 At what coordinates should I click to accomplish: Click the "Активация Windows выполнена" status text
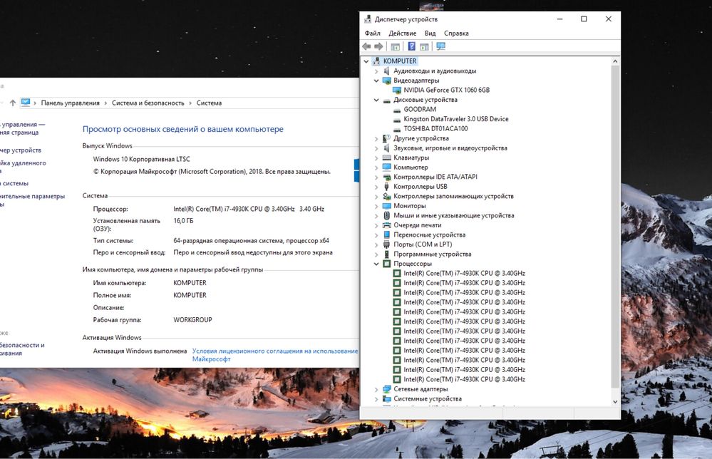[140, 351]
